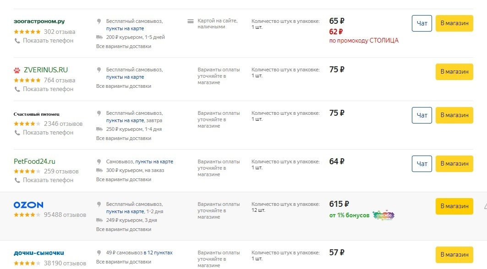Click the Спасибо bonus badge icon

pos(383,215)
